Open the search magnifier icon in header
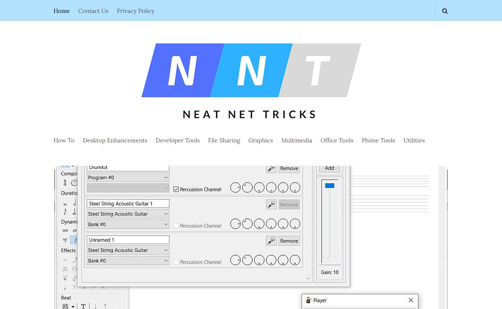502x309 pixels. pyautogui.click(x=445, y=11)
